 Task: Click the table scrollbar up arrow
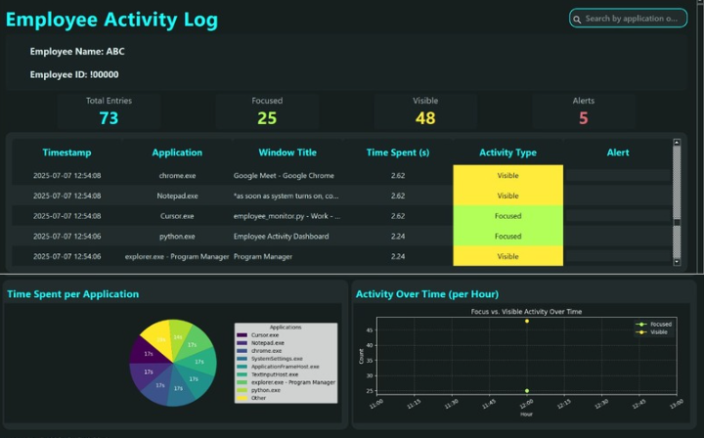pyautogui.click(x=677, y=143)
